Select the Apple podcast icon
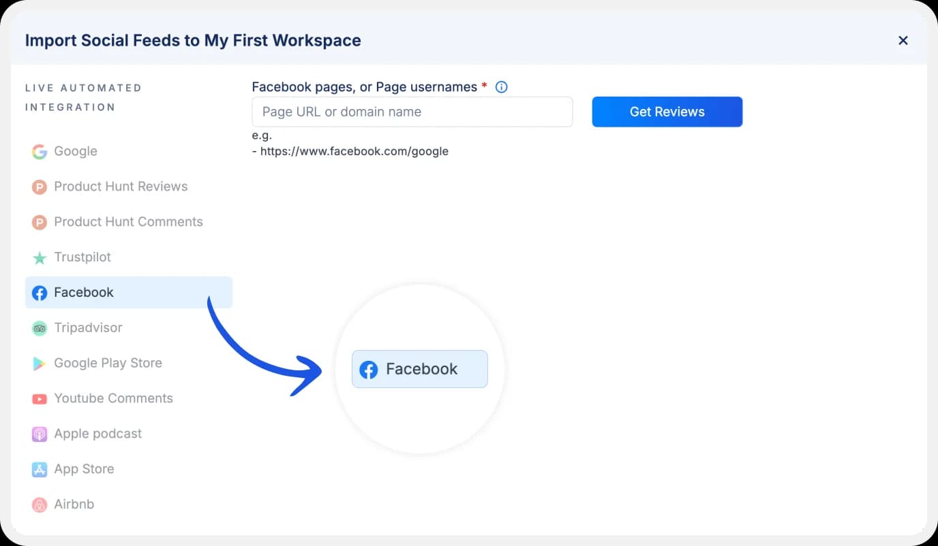This screenshot has height=546, width=938. point(40,434)
